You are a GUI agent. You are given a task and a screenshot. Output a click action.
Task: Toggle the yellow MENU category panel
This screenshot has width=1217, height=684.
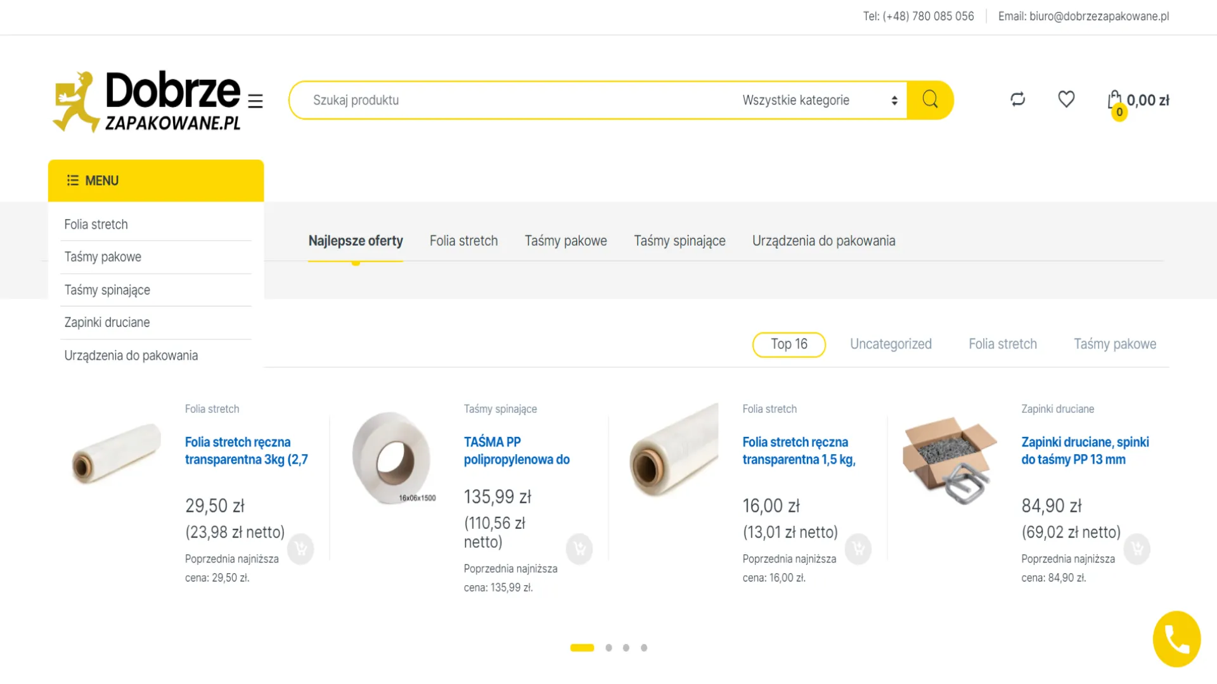pos(156,180)
